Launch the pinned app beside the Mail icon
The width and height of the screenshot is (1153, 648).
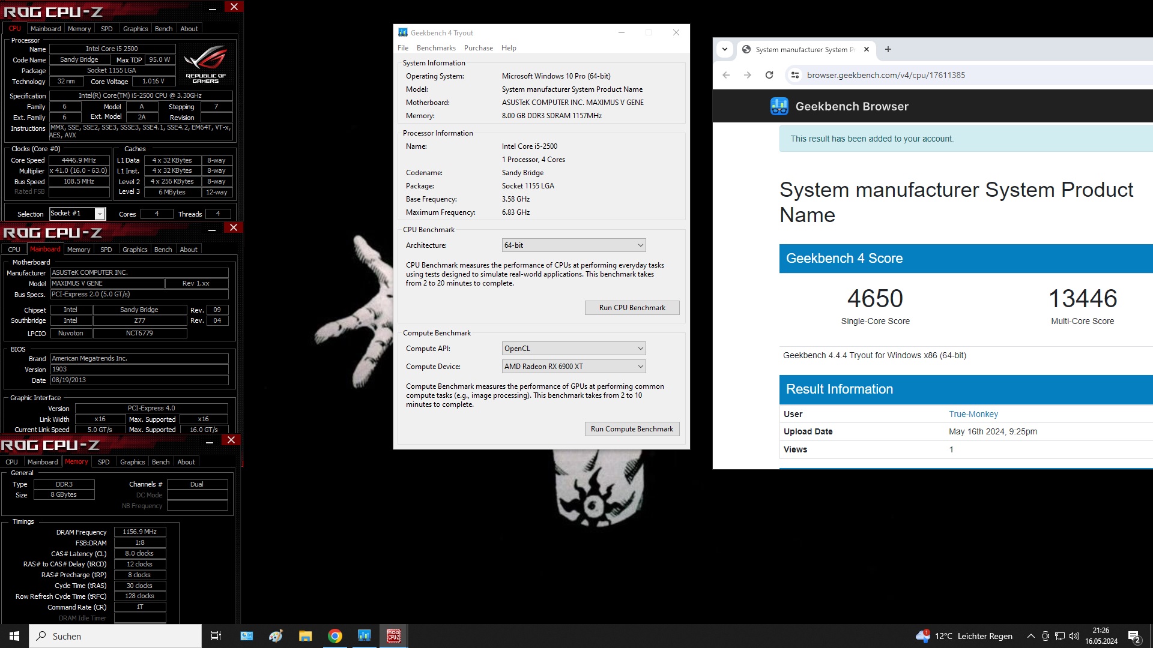click(x=276, y=636)
